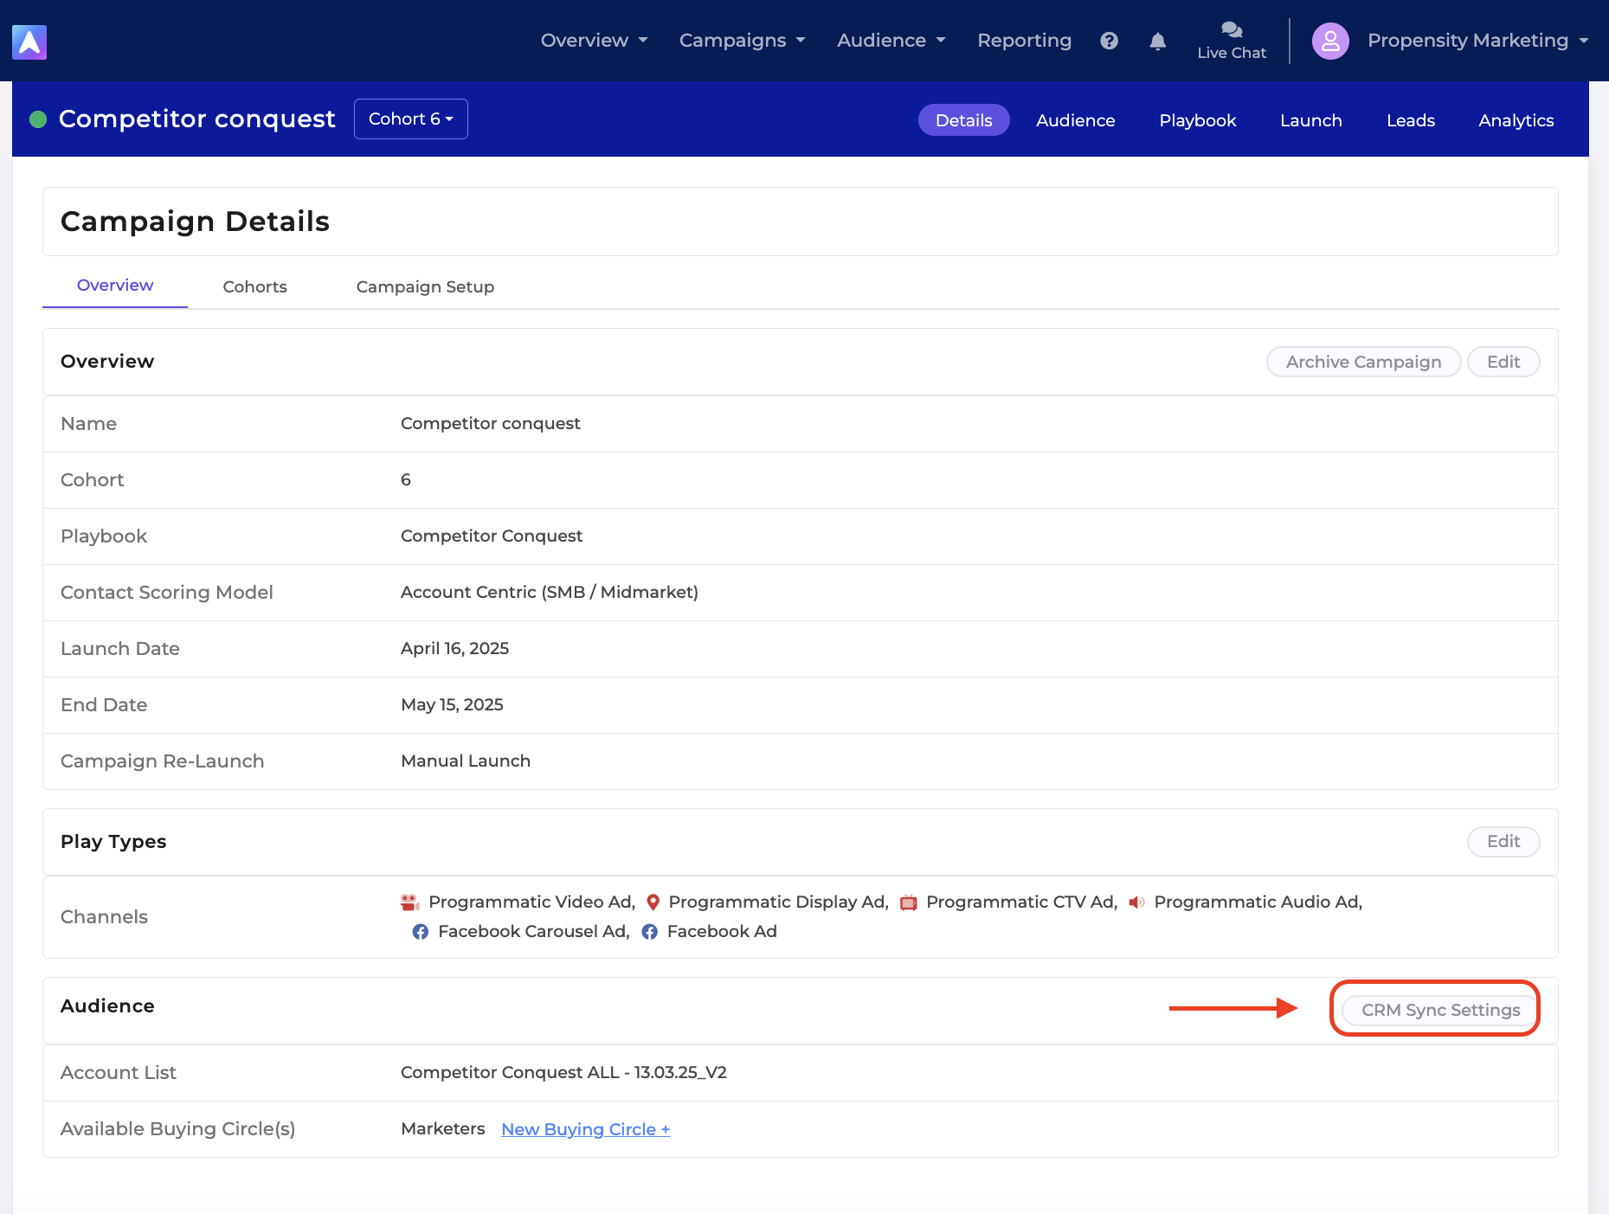Click the New Buying Circle + link
This screenshot has height=1214, width=1609.
click(585, 1129)
